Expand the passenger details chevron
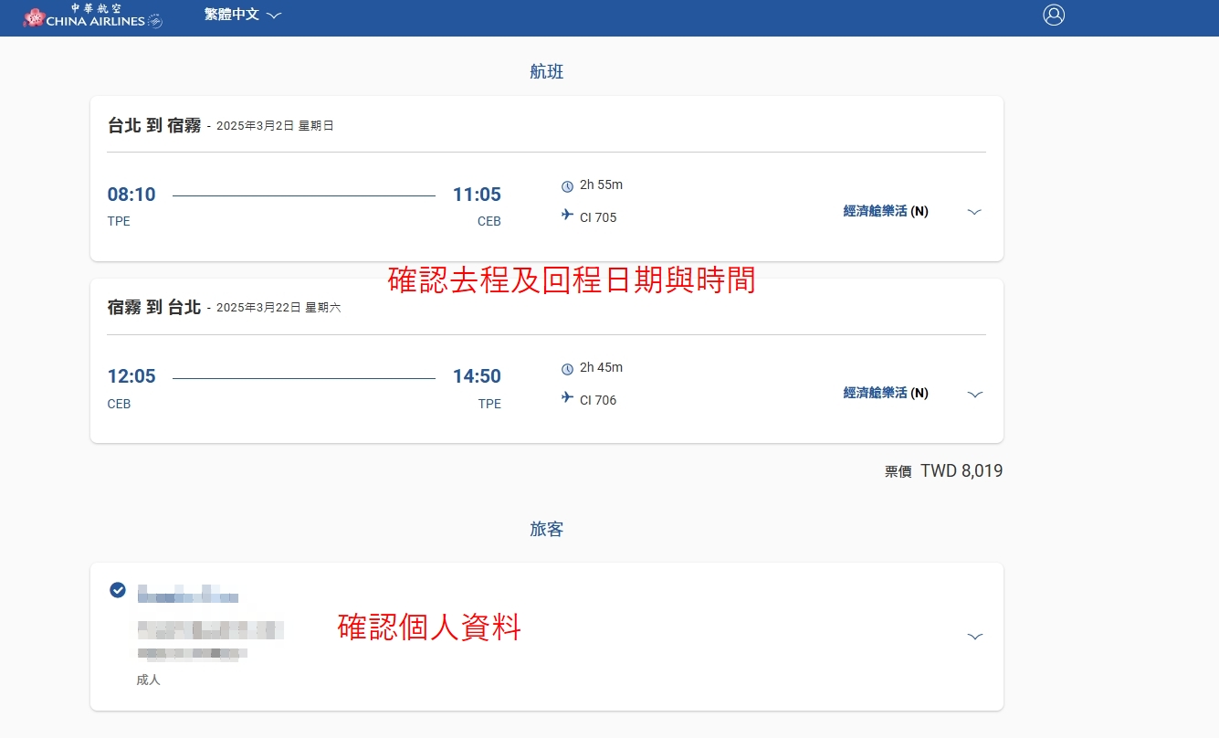The height and width of the screenshot is (738, 1219). click(x=974, y=637)
